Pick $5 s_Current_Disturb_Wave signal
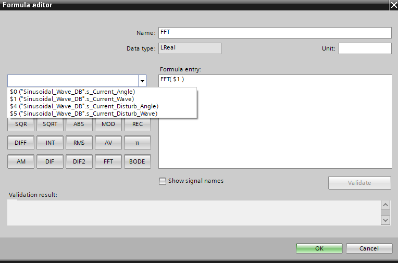398x263 pixels. 83,113
